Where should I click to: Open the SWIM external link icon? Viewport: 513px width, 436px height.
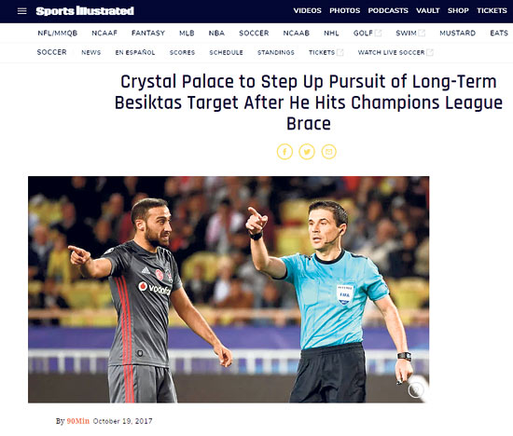(422, 33)
